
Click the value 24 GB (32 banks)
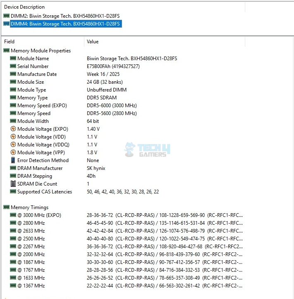(x=105, y=82)
